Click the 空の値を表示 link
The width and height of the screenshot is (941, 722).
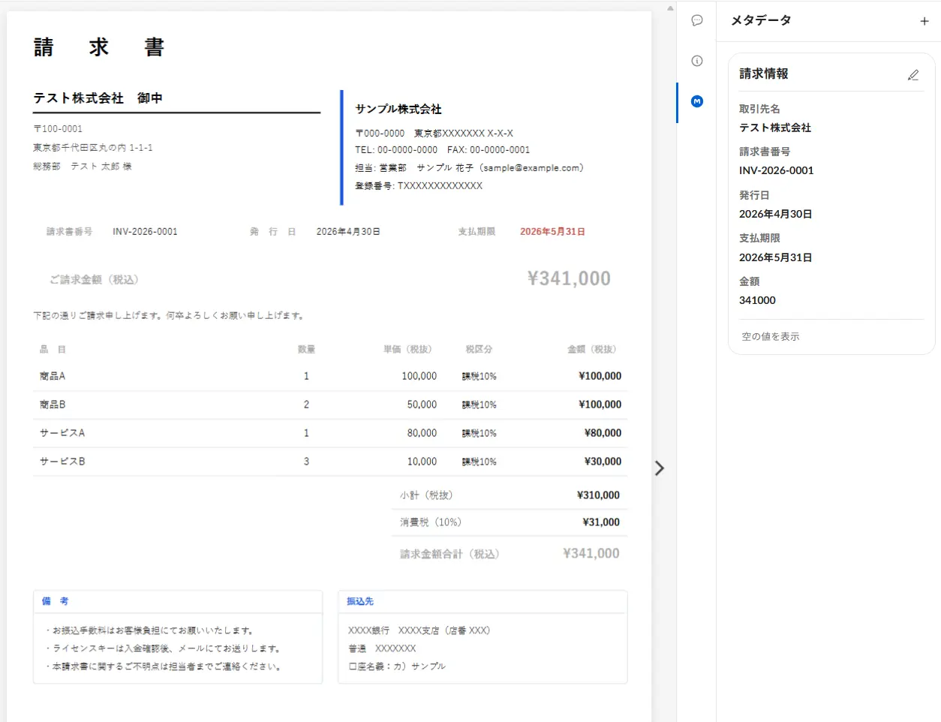(771, 336)
